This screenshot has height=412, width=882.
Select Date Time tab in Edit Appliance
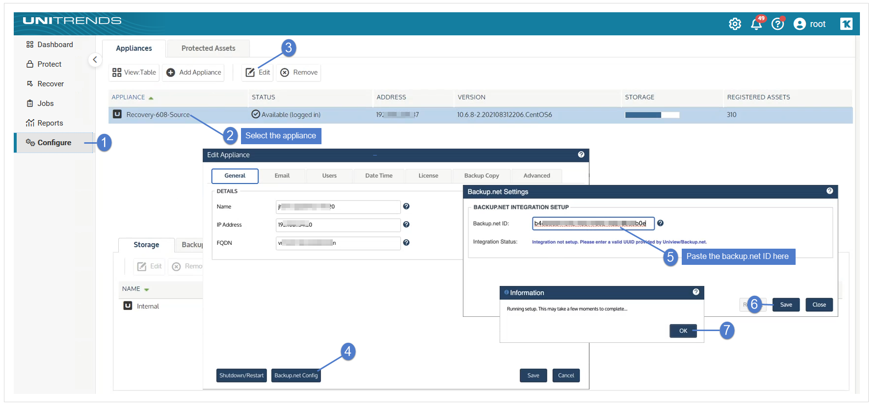click(379, 176)
